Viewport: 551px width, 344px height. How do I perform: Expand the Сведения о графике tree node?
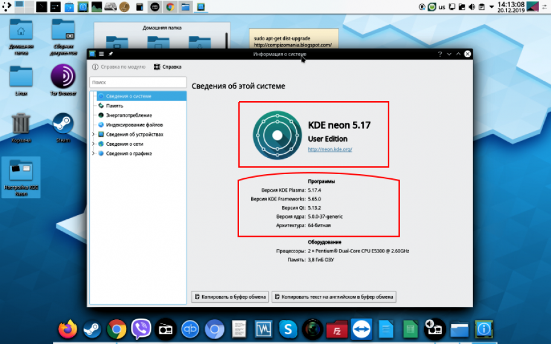[94, 153]
